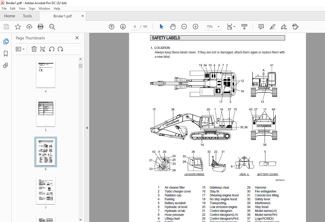Open the Window menu
The height and width of the screenshot is (222, 325).
click(44, 9)
